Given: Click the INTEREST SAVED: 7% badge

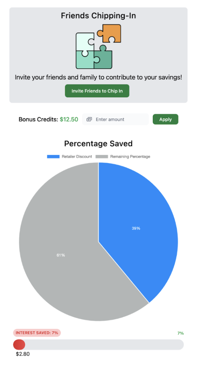Looking at the screenshot, I should [37, 333].
